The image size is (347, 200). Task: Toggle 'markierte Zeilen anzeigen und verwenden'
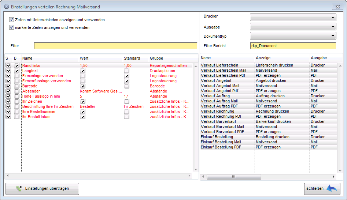pyautogui.click(x=11, y=27)
